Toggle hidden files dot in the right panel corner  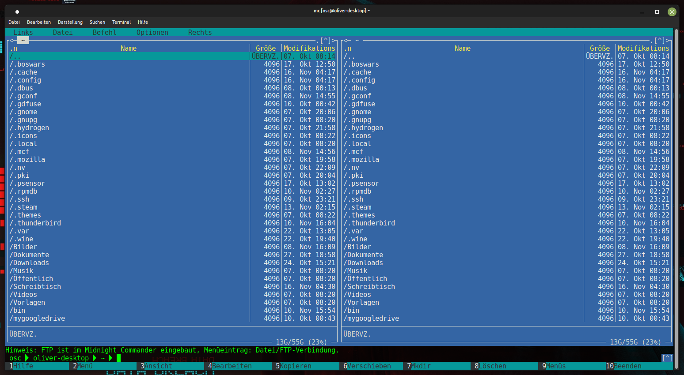click(652, 41)
